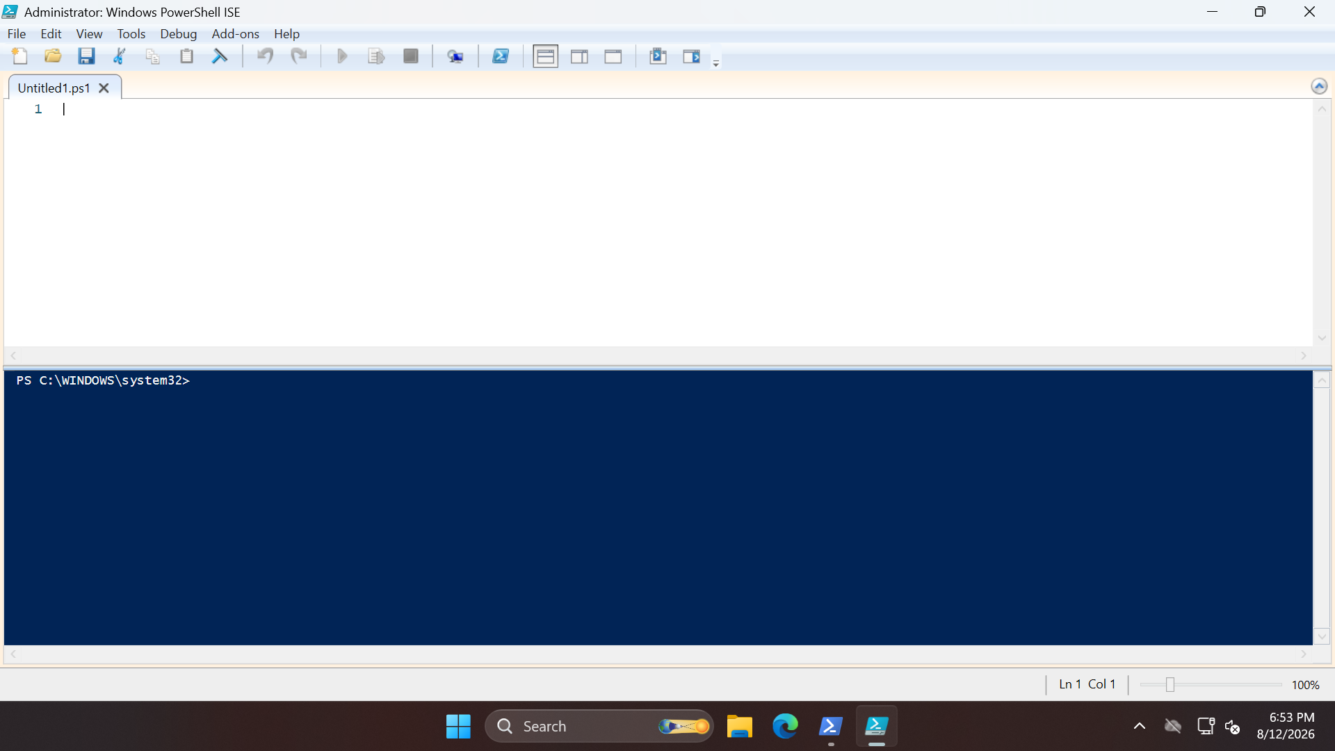This screenshot has height=751, width=1335.
Task: Click the cloud sync tray icon
Action: [x=1173, y=727]
